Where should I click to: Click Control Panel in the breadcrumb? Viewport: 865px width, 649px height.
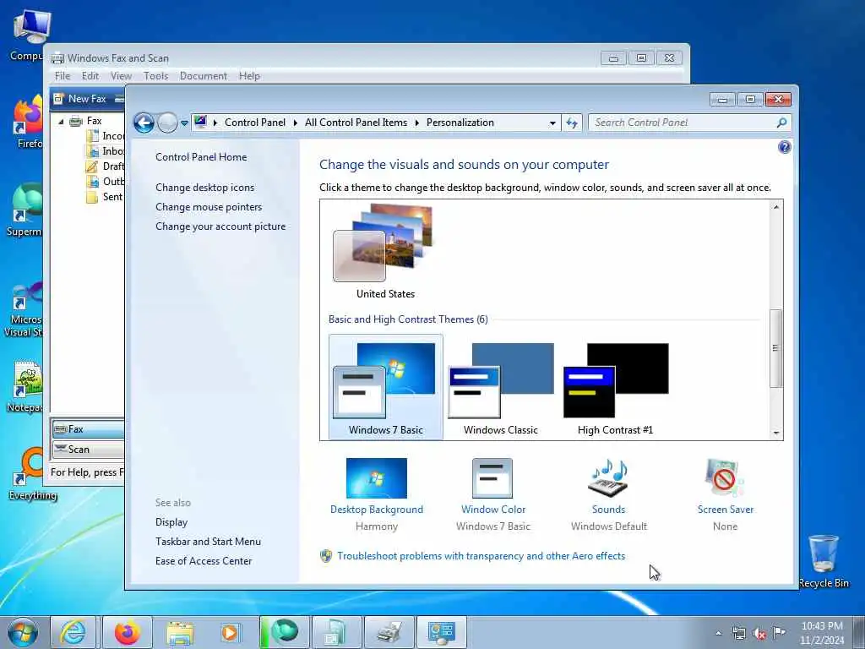[255, 123]
